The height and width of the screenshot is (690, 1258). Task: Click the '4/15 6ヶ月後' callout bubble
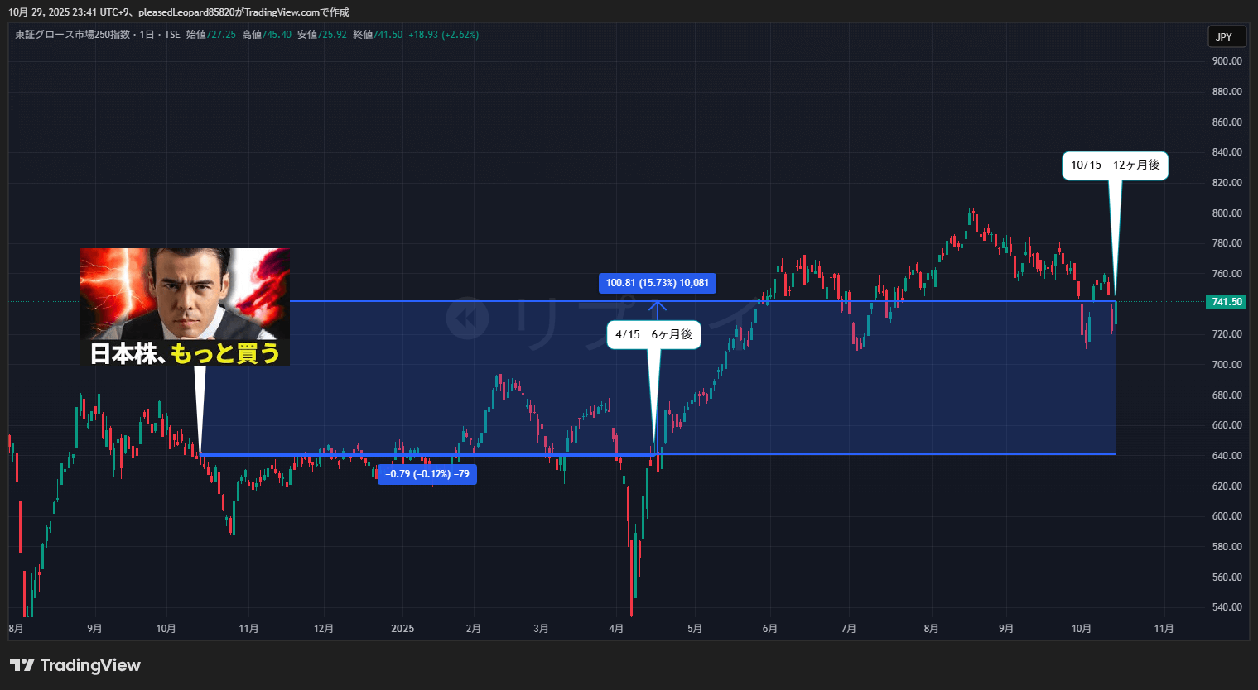[x=653, y=335]
